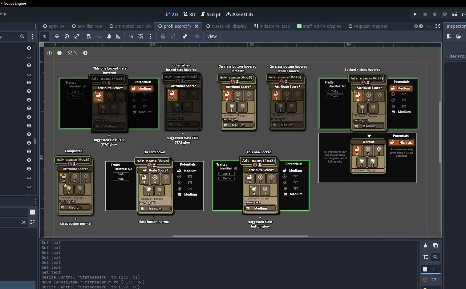Run the project with the play button
The width and height of the screenshot is (466, 289).
pyautogui.click(x=415, y=14)
